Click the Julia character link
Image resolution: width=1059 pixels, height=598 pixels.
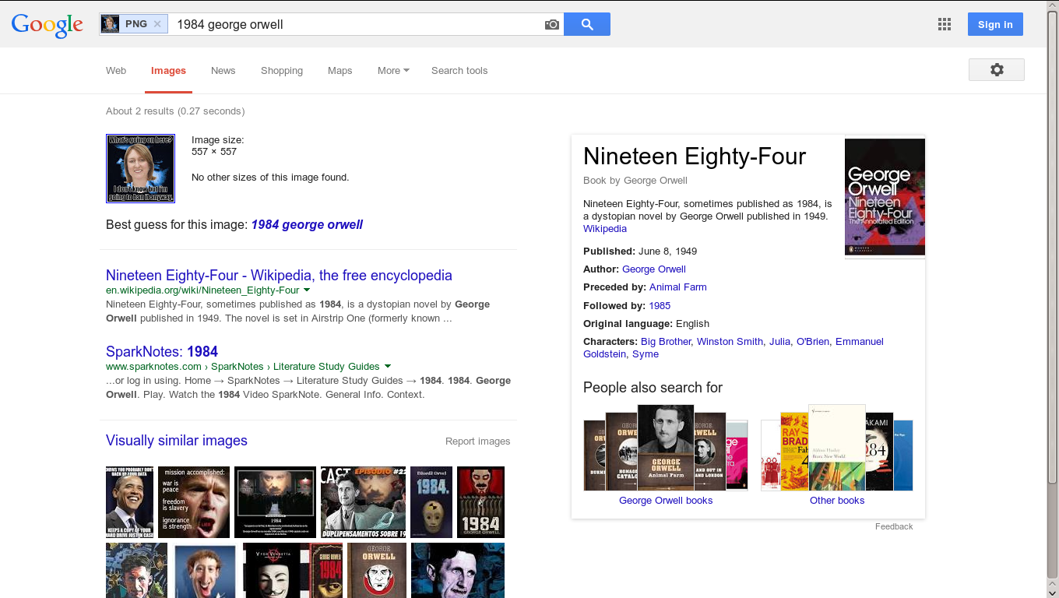tap(779, 341)
